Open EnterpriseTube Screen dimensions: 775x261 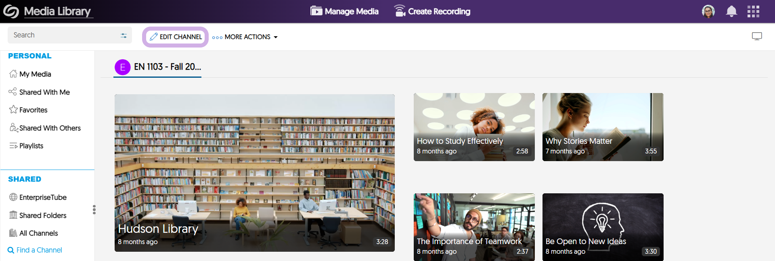pyautogui.click(x=43, y=197)
